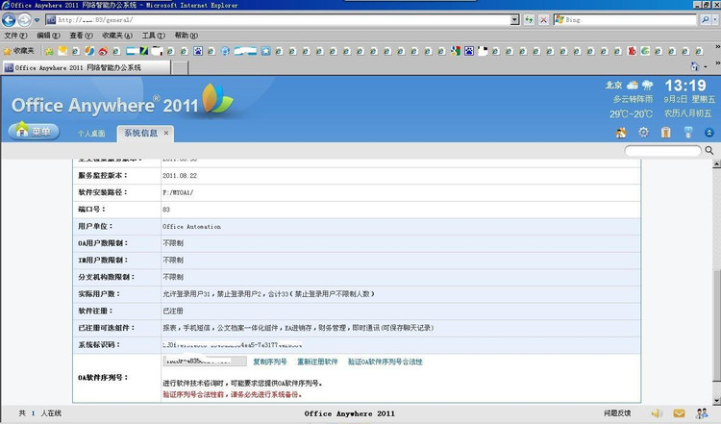Click the cloudy weather icon near 北京
The height and width of the screenshot is (424, 721).
point(633,85)
